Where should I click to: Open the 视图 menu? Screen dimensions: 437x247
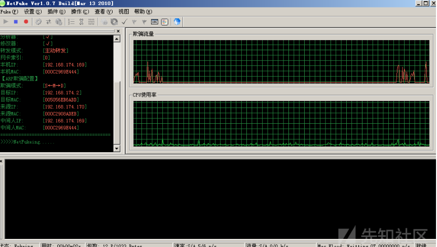tap(124, 12)
